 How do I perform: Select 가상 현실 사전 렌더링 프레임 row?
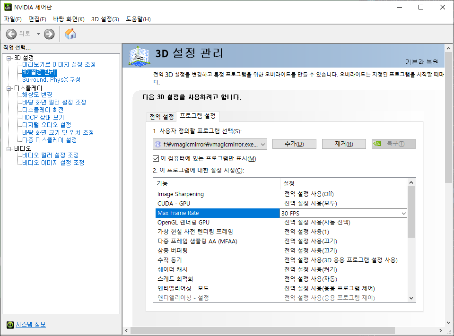pyautogui.click(x=280, y=232)
